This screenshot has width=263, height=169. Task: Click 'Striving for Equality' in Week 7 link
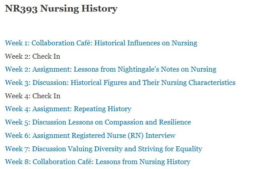[x=170, y=149]
